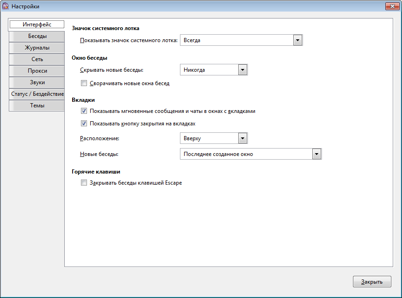
Task: Click the Окно беседы section heading
Action: coord(89,58)
